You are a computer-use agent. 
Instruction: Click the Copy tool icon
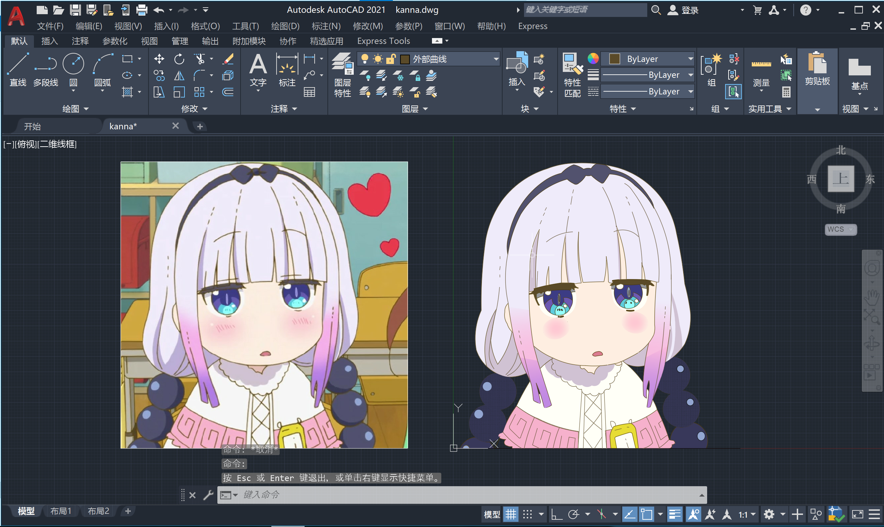[x=159, y=75]
